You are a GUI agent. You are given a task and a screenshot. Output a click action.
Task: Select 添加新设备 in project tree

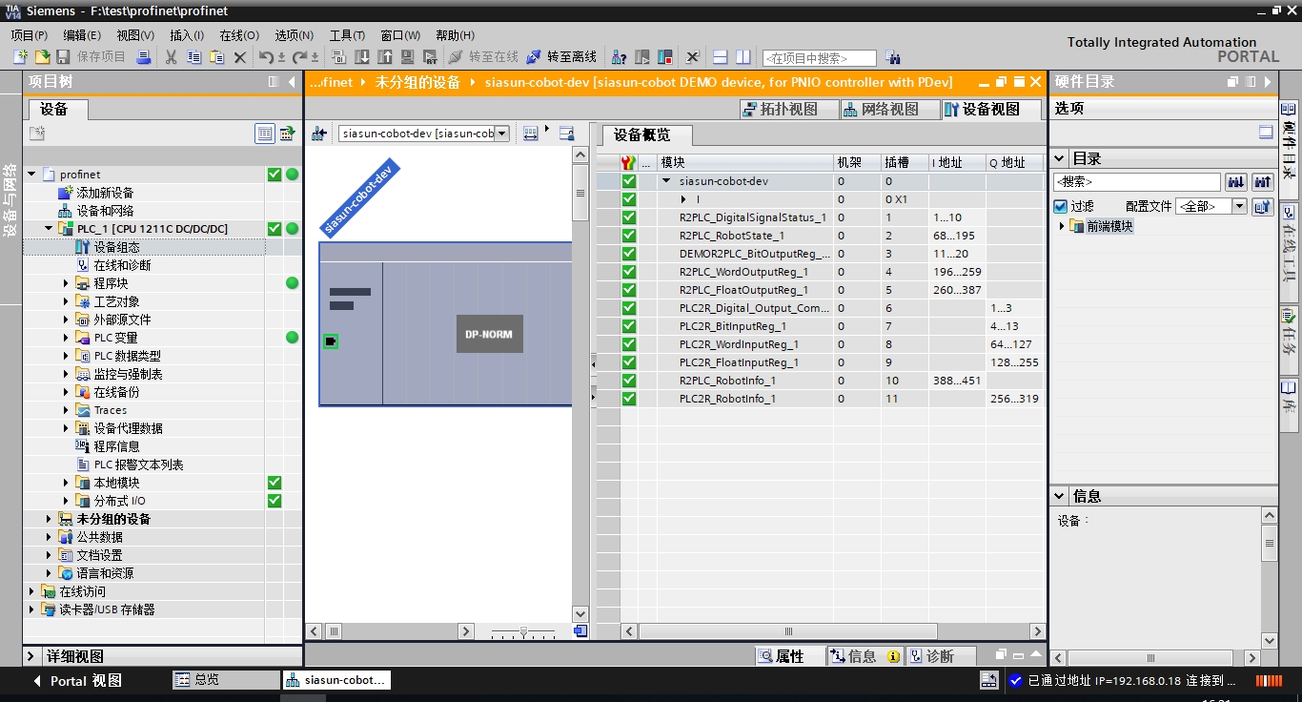(x=105, y=193)
